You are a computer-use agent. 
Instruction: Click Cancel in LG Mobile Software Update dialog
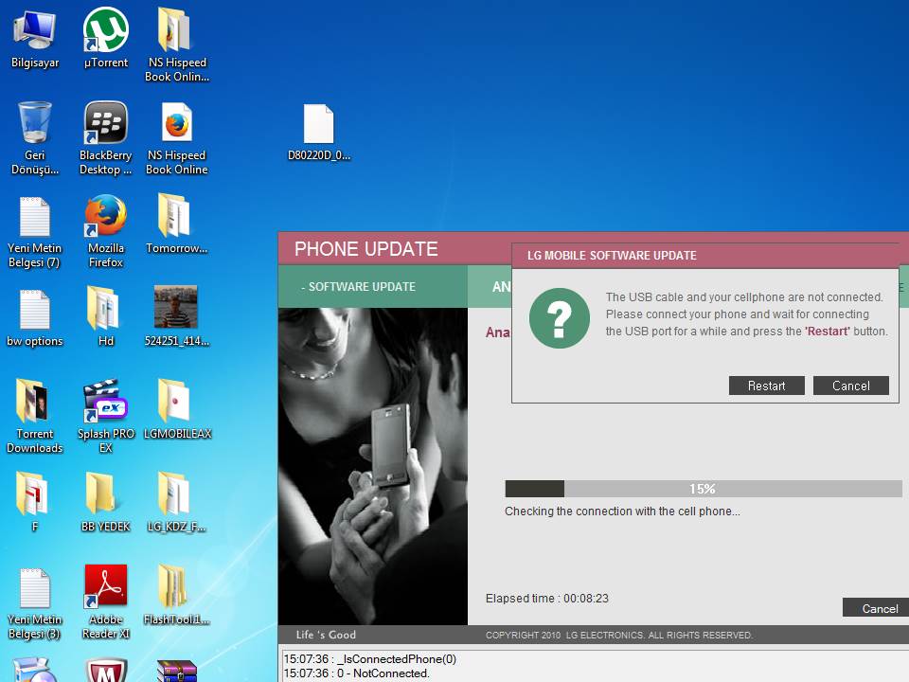click(850, 386)
